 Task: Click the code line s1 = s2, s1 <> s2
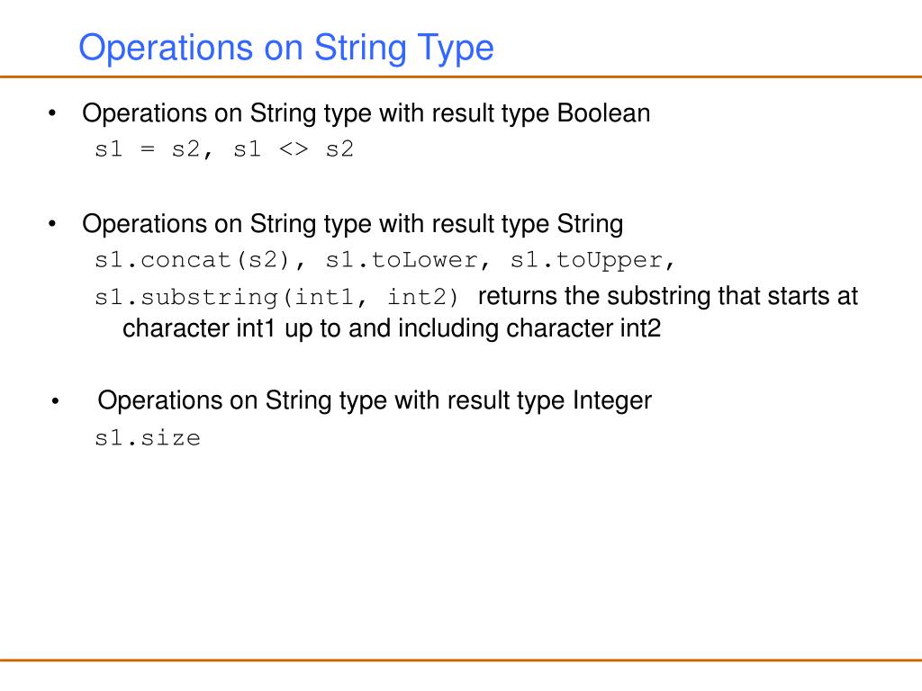[x=224, y=149]
